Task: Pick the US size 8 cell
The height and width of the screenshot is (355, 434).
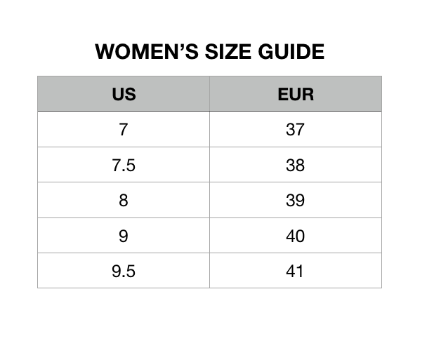Action: pyautogui.click(x=124, y=201)
